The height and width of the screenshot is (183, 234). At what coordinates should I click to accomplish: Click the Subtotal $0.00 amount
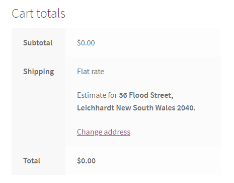(86, 43)
